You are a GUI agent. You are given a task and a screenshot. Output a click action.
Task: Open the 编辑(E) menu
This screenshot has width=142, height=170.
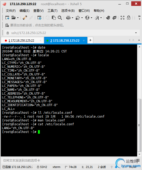(24, 11)
